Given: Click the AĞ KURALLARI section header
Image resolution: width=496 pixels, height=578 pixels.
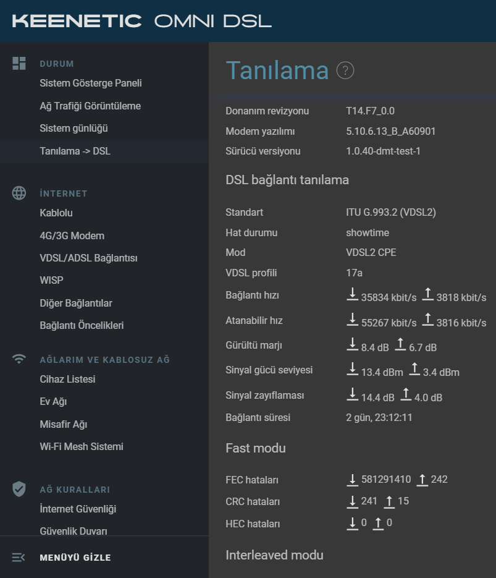Looking at the screenshot, I should [75, 490].
